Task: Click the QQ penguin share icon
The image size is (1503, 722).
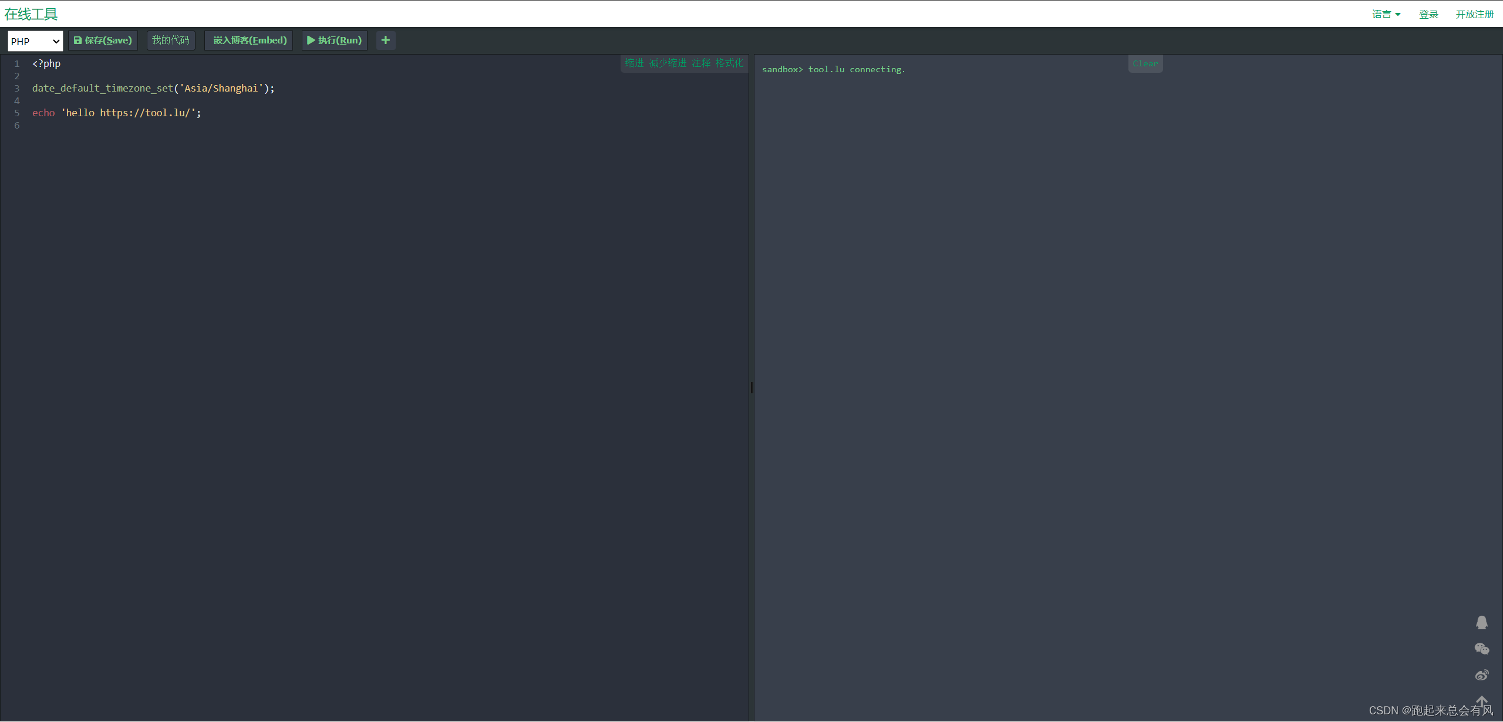Action: coord(1481,622)
